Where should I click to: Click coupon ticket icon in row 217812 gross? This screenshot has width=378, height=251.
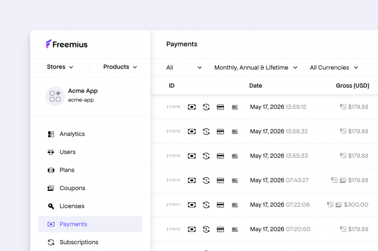pyautogui.click(x=343, y=180)
